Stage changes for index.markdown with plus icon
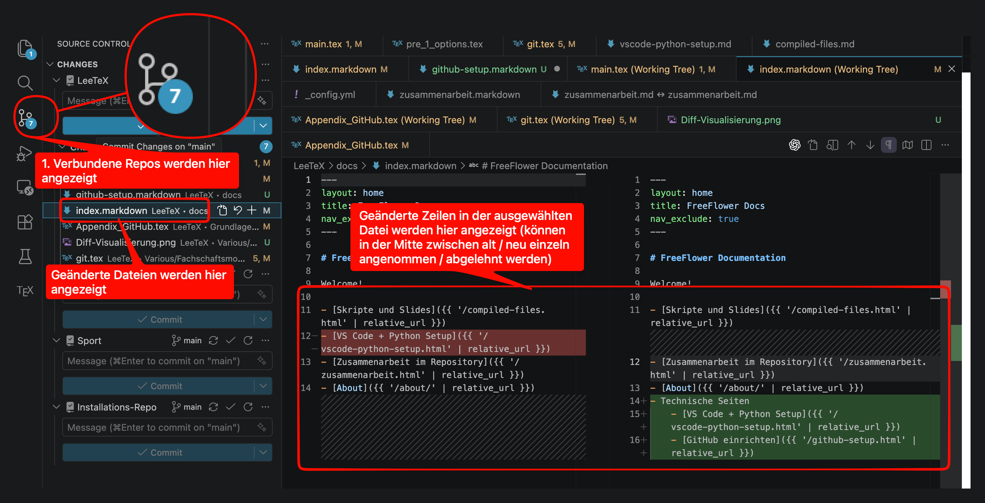This screenshot has height=503, width=985. (251, 210)
